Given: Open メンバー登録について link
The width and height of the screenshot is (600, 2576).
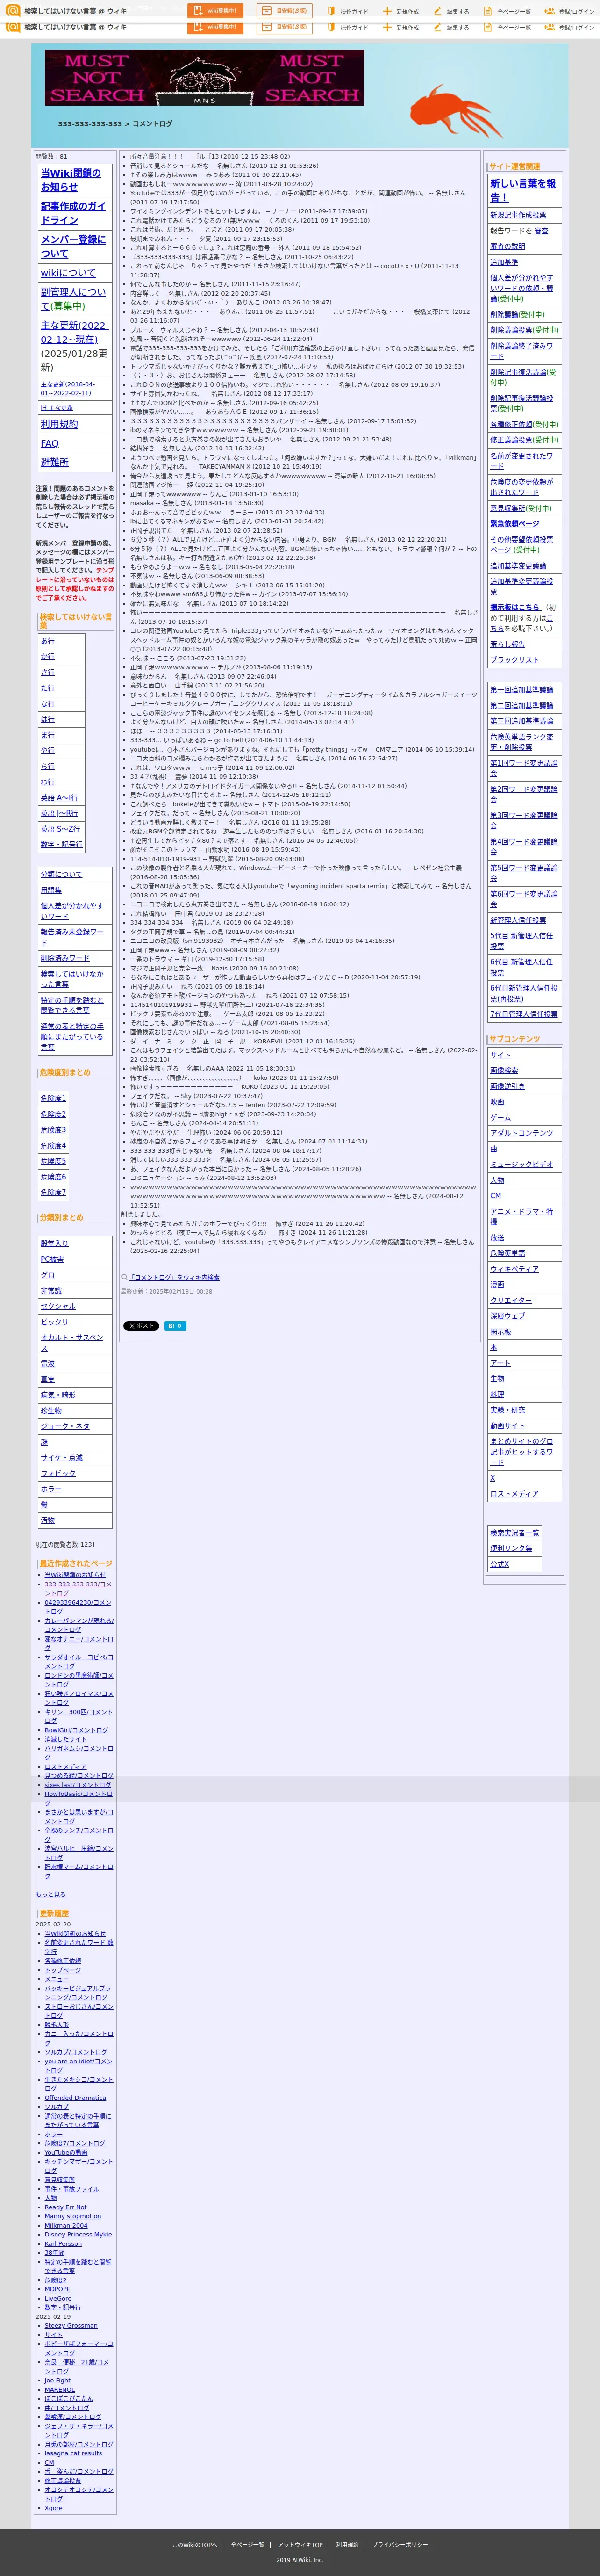Looking at the screenshot, I should (73, 246).
